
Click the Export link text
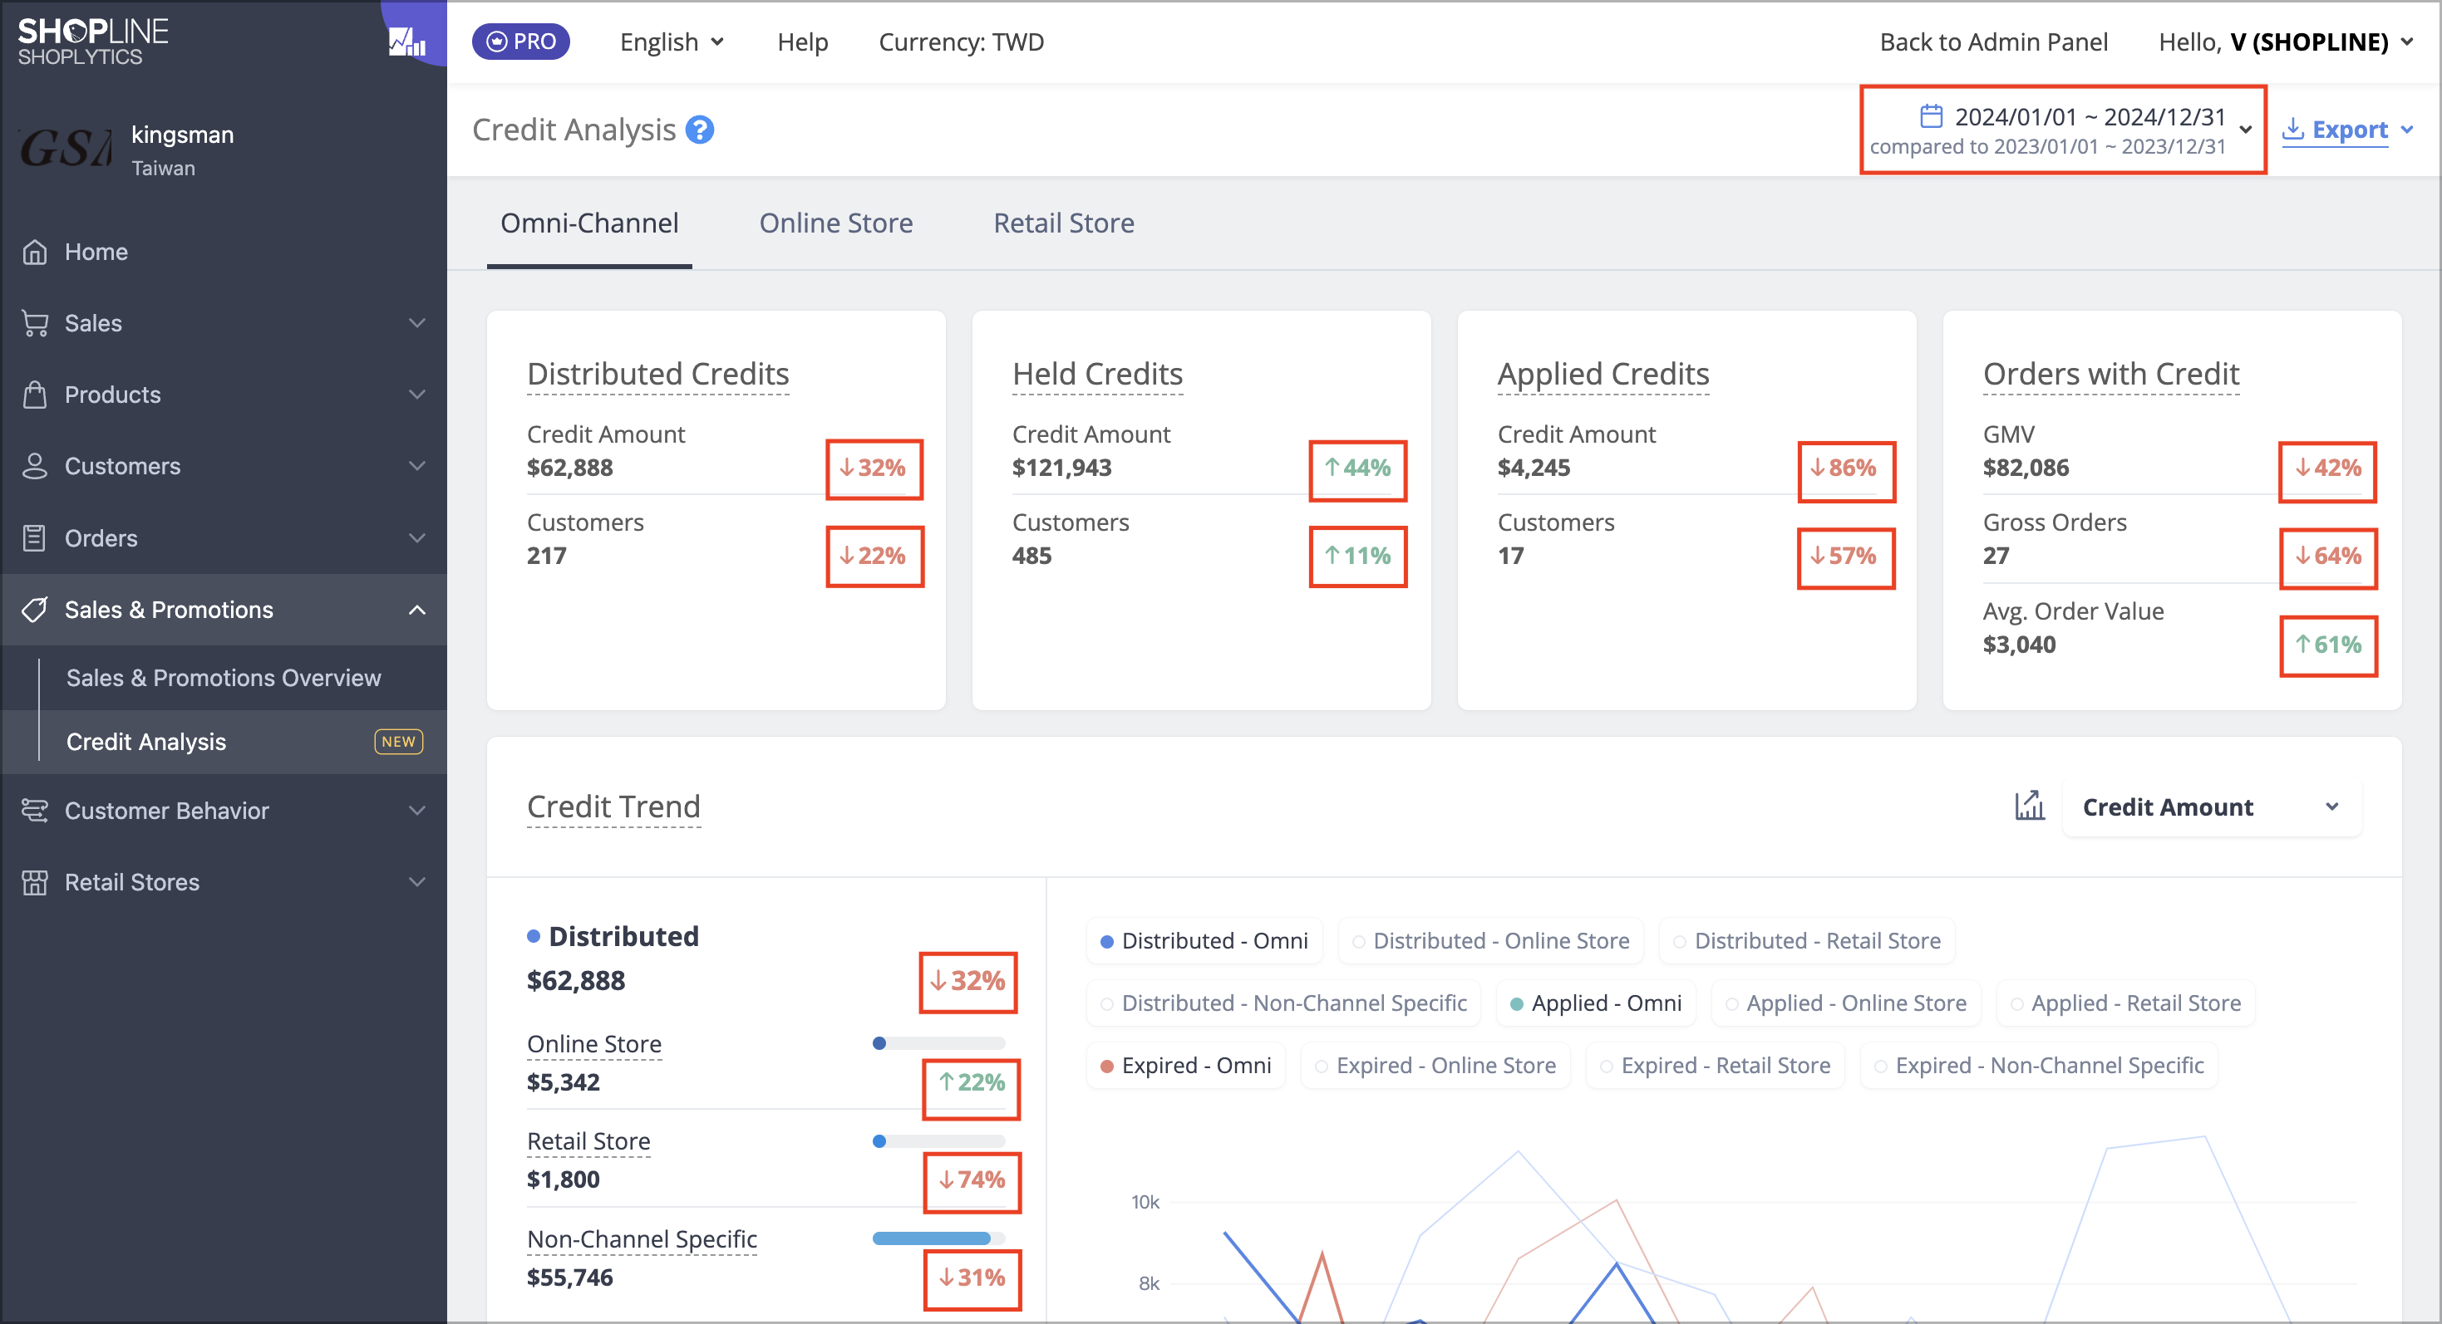click(2349, 130)
